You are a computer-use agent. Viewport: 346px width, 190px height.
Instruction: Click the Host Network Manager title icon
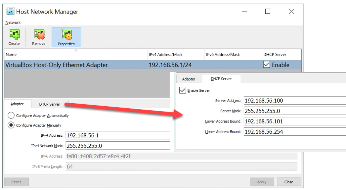pyautogui.click(x=10, y=11)
